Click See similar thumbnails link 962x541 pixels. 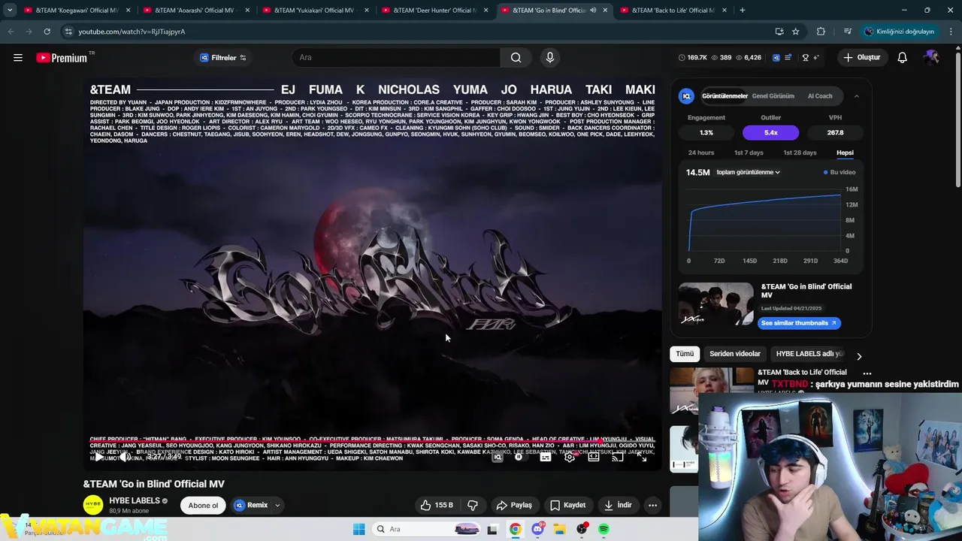[x=799, y=323]
